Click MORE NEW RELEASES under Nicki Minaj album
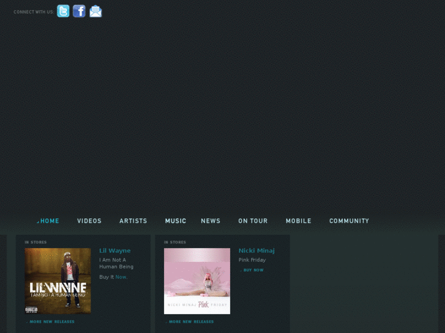The height and width of the screenshot is (333, 445). [x=191, y=321]
